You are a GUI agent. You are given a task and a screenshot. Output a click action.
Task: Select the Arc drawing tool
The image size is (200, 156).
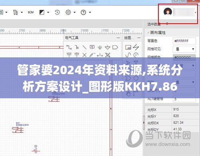[x=136, y=55]
